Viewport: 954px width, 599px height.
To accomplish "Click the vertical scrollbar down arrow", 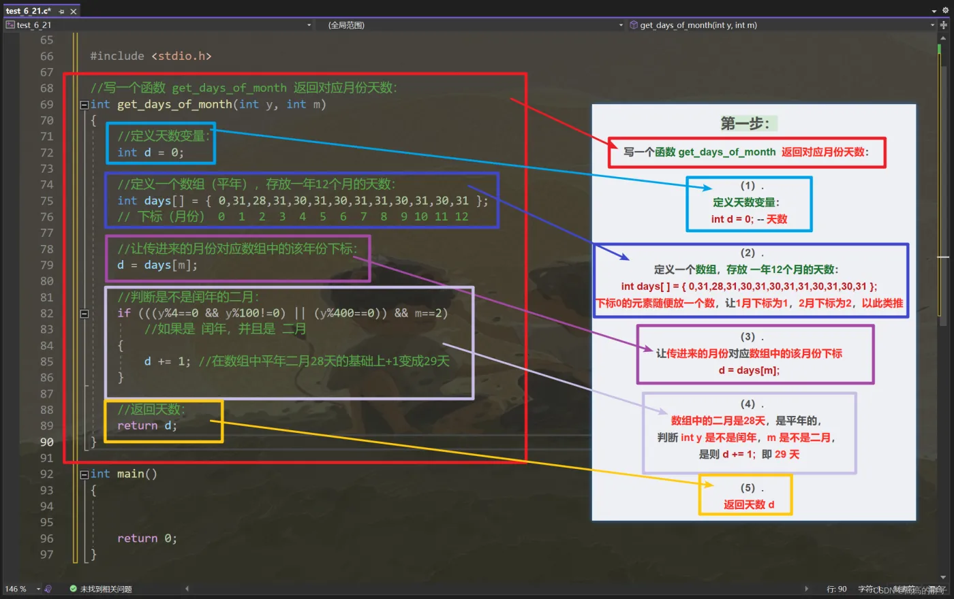I will [x=944, y=577].
